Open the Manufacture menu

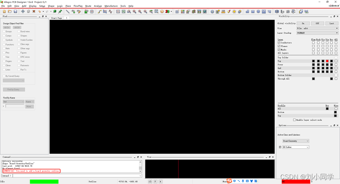click(111, 6)
